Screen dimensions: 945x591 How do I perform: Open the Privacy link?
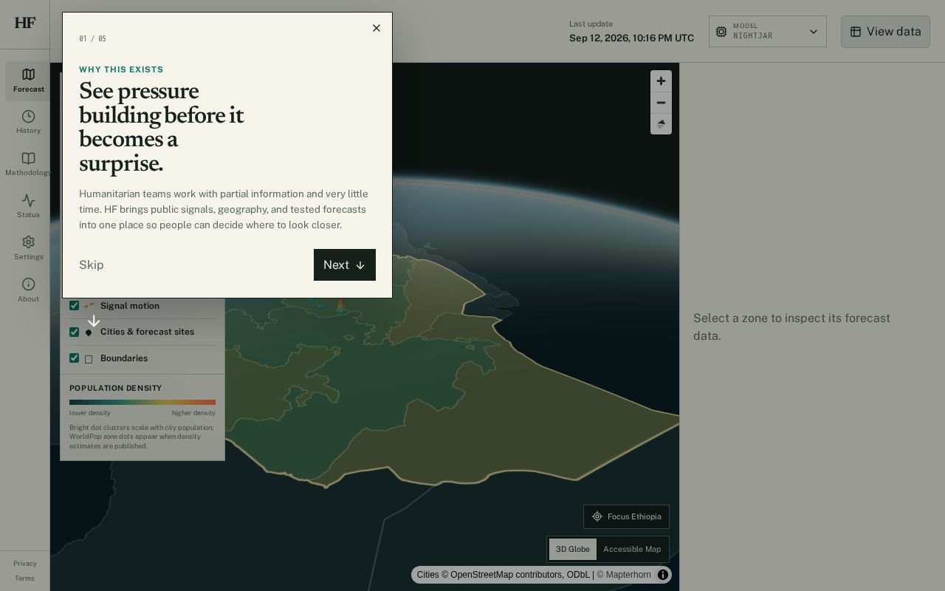[x=24, y=564]
